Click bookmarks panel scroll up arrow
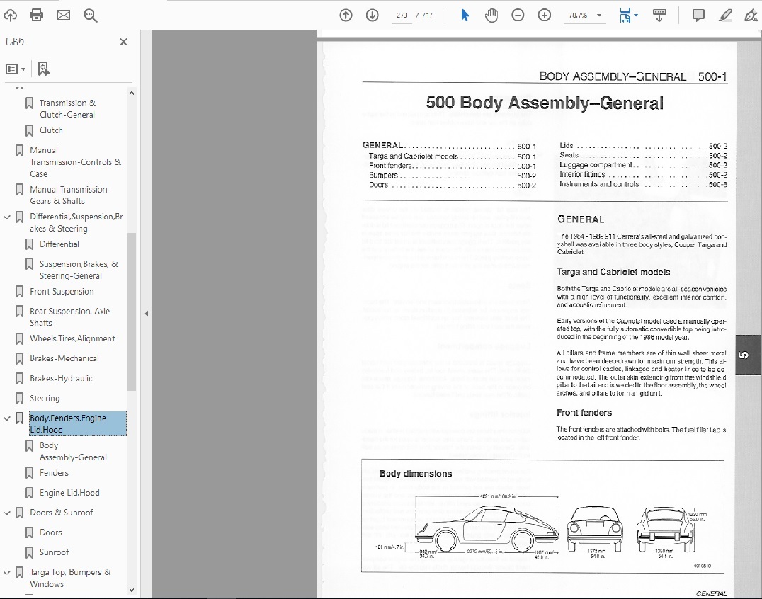The height and width of the screenshot is (599, 762). click(132, 93)
